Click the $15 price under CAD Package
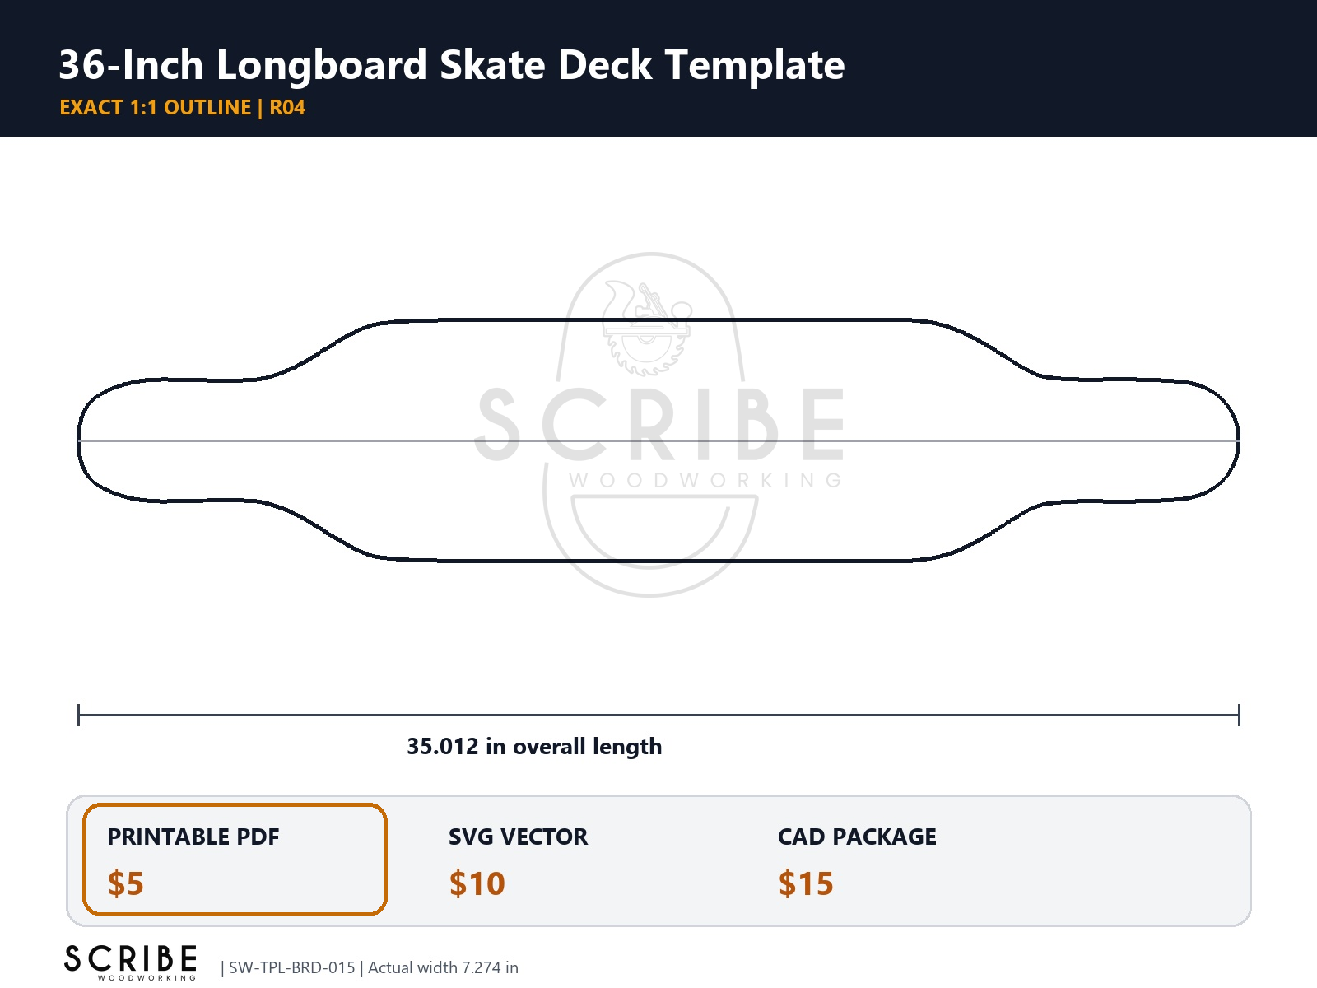Screen dimensions: 1317x988 [x=806, y=883]
